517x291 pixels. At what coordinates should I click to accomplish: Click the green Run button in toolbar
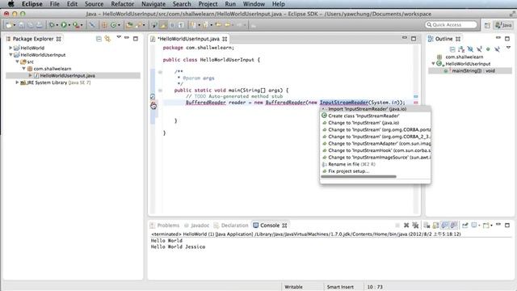pos(64,25)
